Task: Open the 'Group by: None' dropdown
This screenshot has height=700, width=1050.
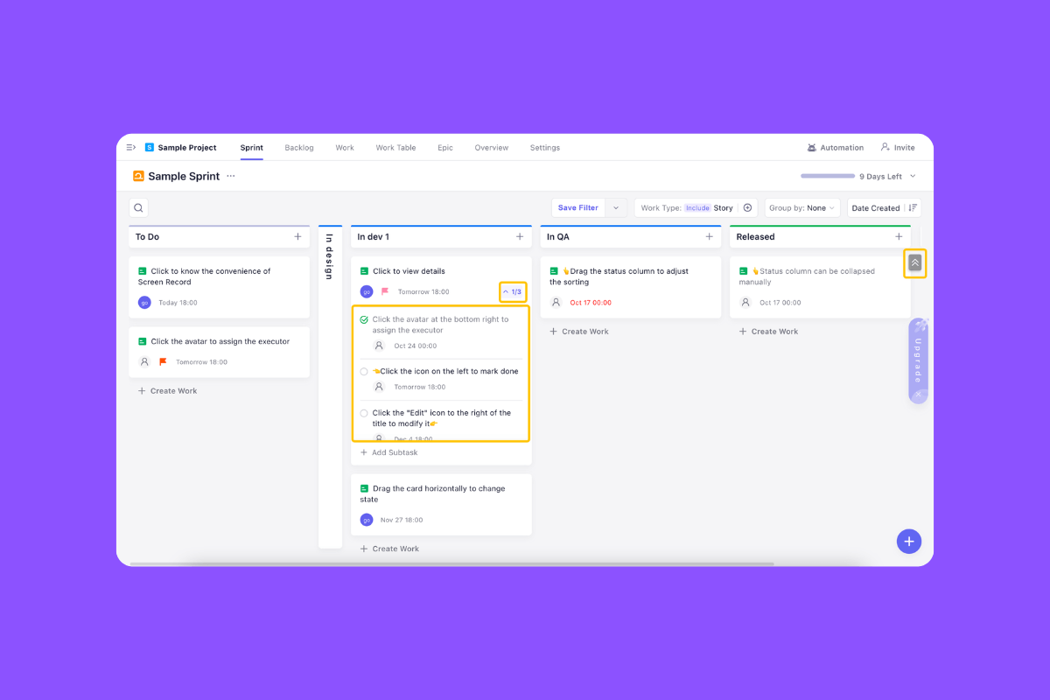Action: [802, 207]
